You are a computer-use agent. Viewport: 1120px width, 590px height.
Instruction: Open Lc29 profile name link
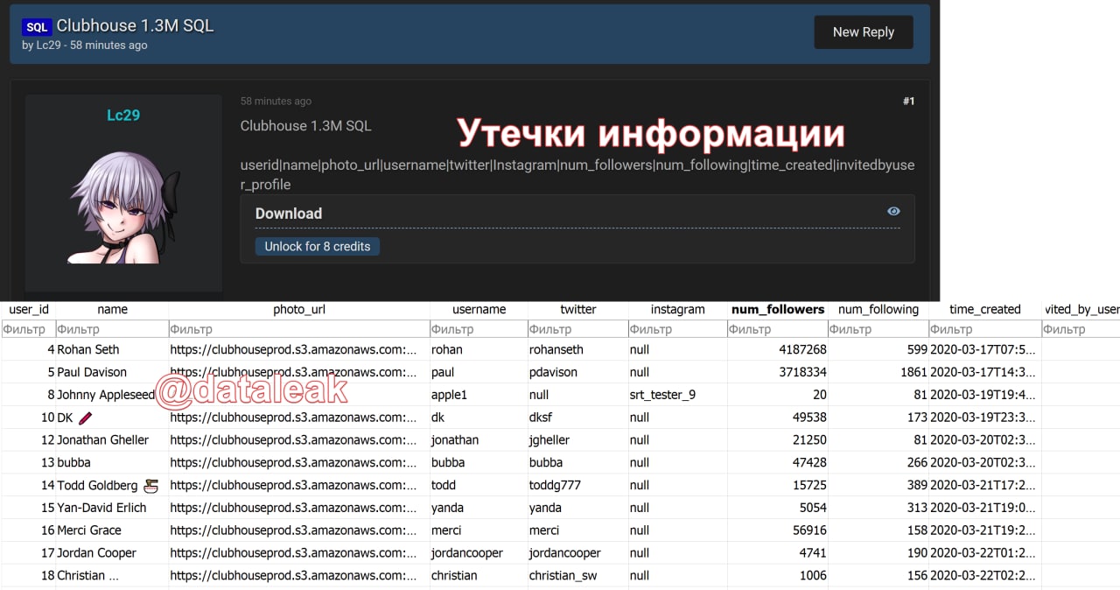[x=123, y=116]
